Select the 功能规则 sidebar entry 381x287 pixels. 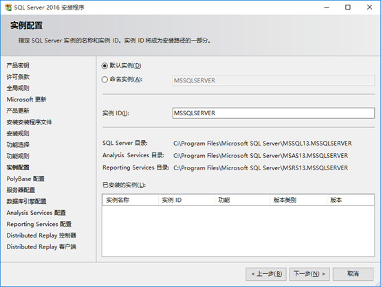coord(18,156)
